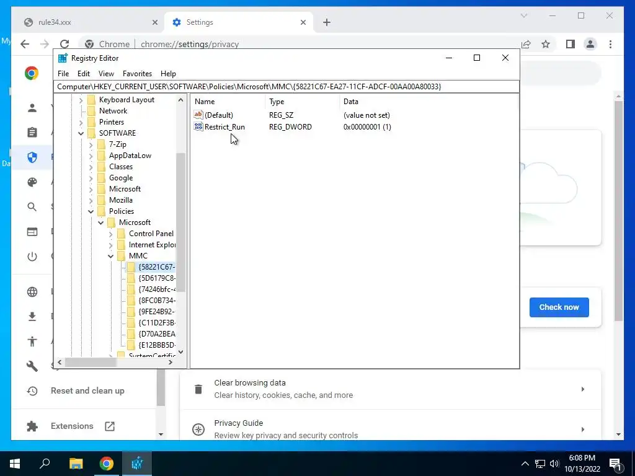Click the On startup power icon

32,256
